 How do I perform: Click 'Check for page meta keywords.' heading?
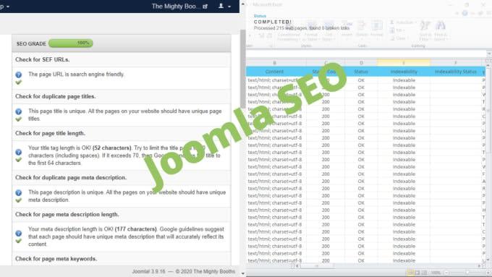coord(56,259)
